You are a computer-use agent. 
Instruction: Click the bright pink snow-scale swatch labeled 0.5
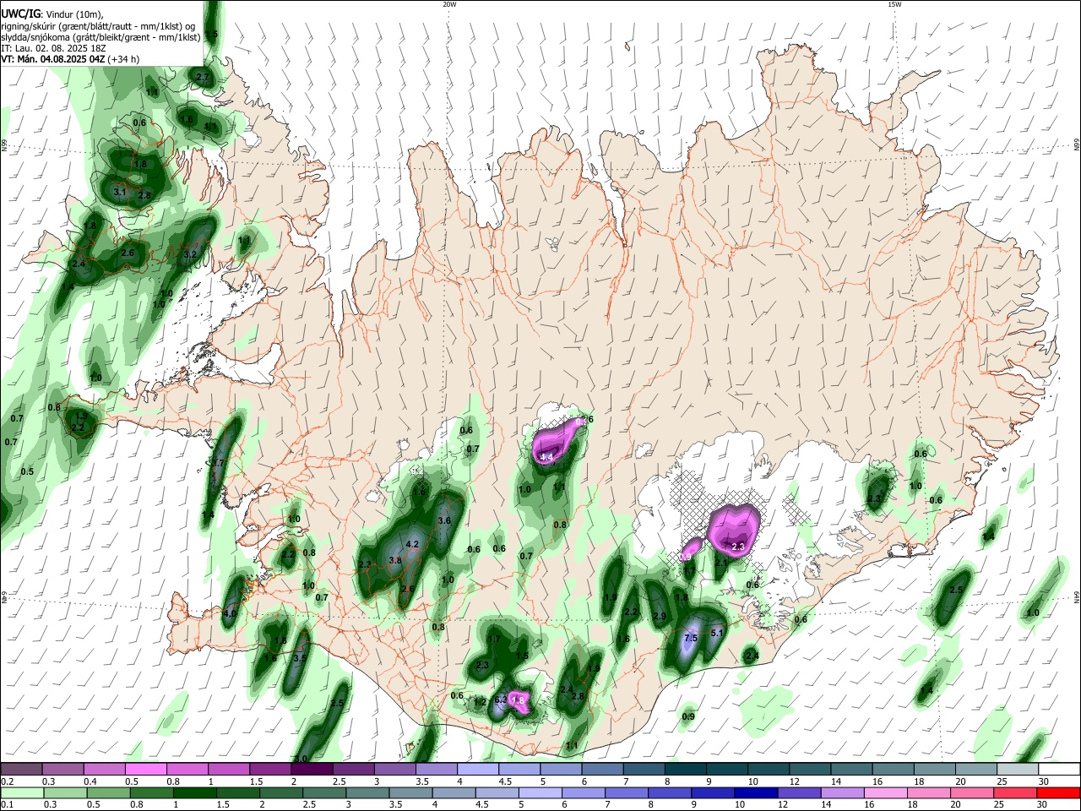coord(146,769)
